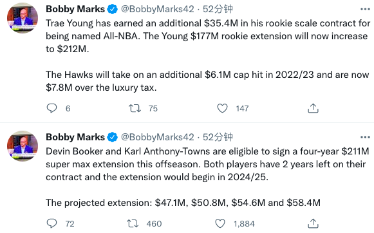374x233 pixels.
Task: Like the Trae Young tweet
Action: 222,108
